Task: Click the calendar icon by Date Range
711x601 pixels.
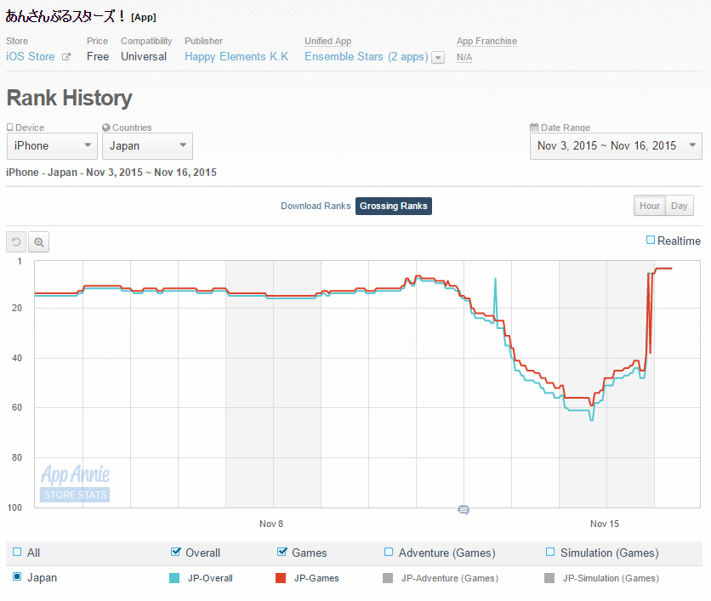Action: (x=534, y=128)
